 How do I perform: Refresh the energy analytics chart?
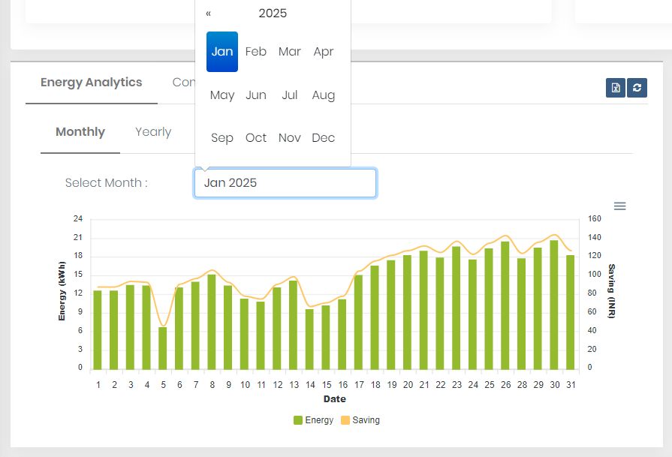[637, 88]
